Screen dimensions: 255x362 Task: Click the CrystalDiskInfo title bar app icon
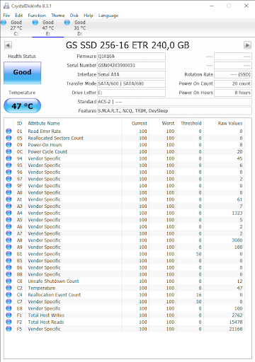pyautogui.click(x=6, y=6)
